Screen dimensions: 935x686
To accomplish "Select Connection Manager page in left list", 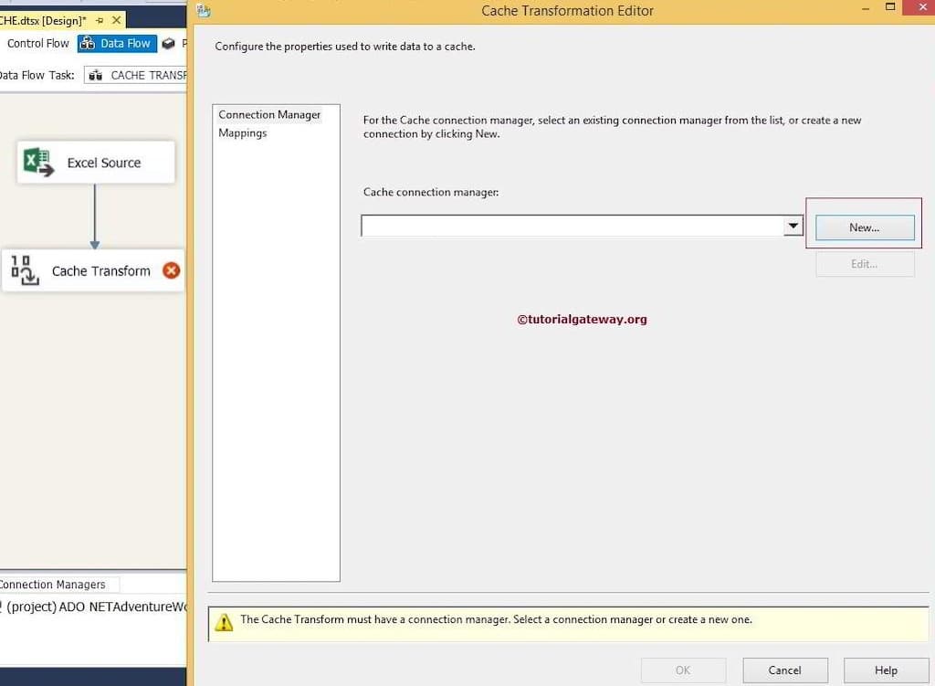I will click(x=269, y=114).
